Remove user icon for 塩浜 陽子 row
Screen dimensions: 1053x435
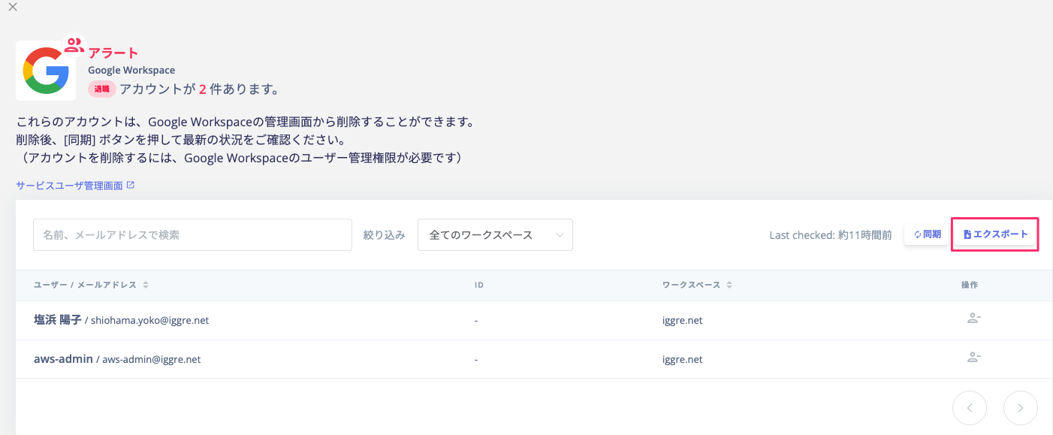click(973, 319)
